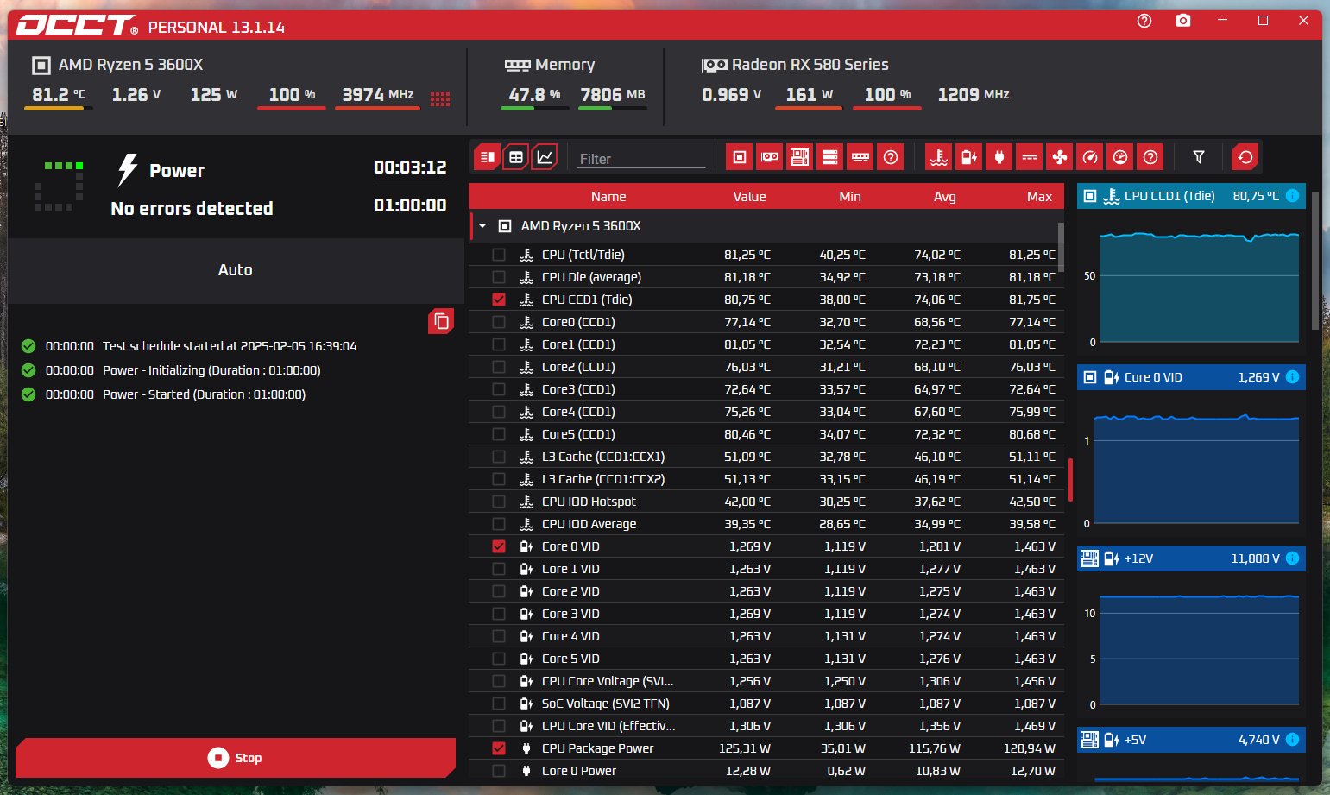The height and width of the screenshot is (795, 1330).
Task: Click the Auto mode button
Action: (236, 270)
